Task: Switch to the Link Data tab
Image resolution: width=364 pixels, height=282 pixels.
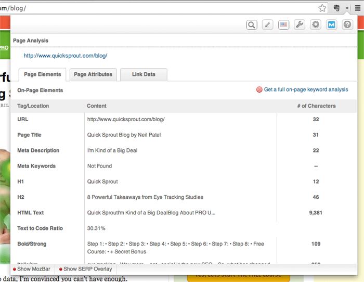Action: 144,74
